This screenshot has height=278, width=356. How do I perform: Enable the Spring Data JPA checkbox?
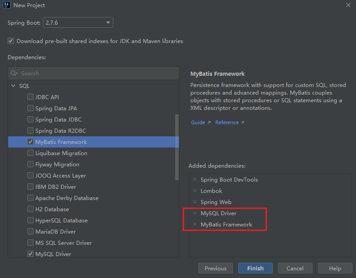(x=30, y=108)
